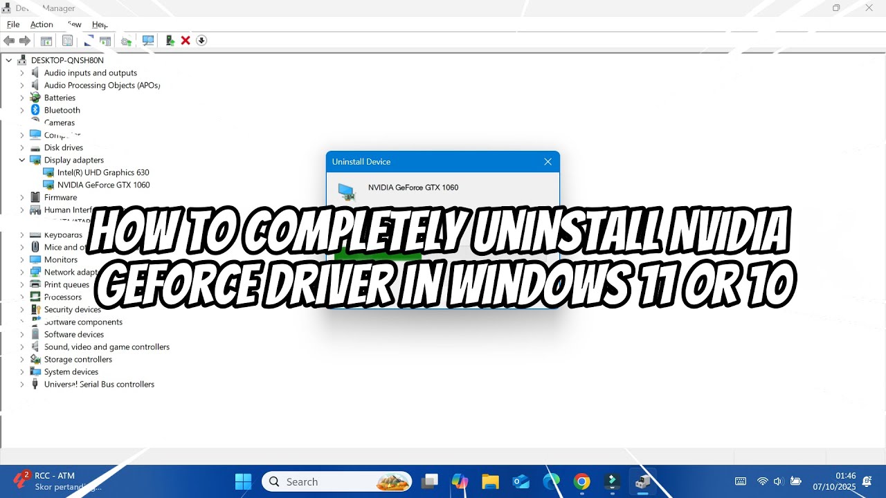
Task: Toggle the show/hide console tree toolbar icon
Action: click(x=46, y=41)
